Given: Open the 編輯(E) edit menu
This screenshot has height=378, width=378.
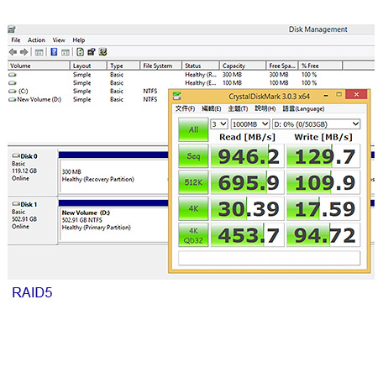Looking at the screenshot, I should tap(212, 108).
